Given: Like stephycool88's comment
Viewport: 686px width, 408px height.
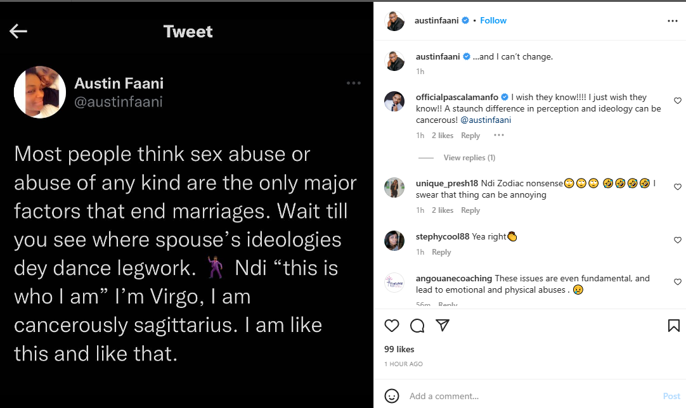Looking at the screenshot, I should (678, 240).
